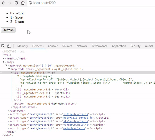The image size is (155, 140).
Task: Open the polyfills.bundle.js script link
Action: point(78,118)
